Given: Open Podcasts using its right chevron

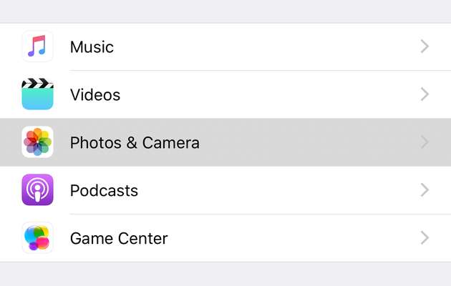Looking at the screenshot, I should pyautogui.click(x=425, y=189).
